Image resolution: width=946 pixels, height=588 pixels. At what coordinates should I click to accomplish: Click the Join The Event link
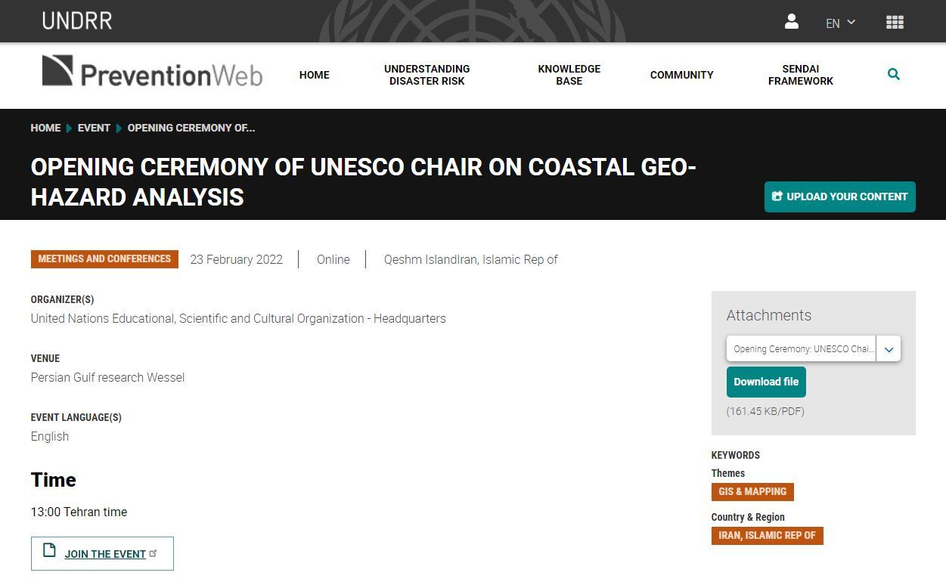[104, 553]
